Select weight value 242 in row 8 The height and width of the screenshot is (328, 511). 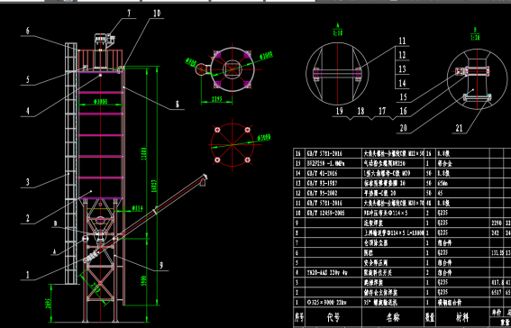(496, 232)
